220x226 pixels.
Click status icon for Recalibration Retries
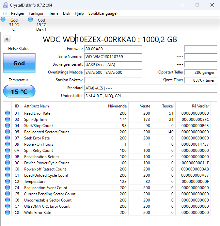(8, 156)
